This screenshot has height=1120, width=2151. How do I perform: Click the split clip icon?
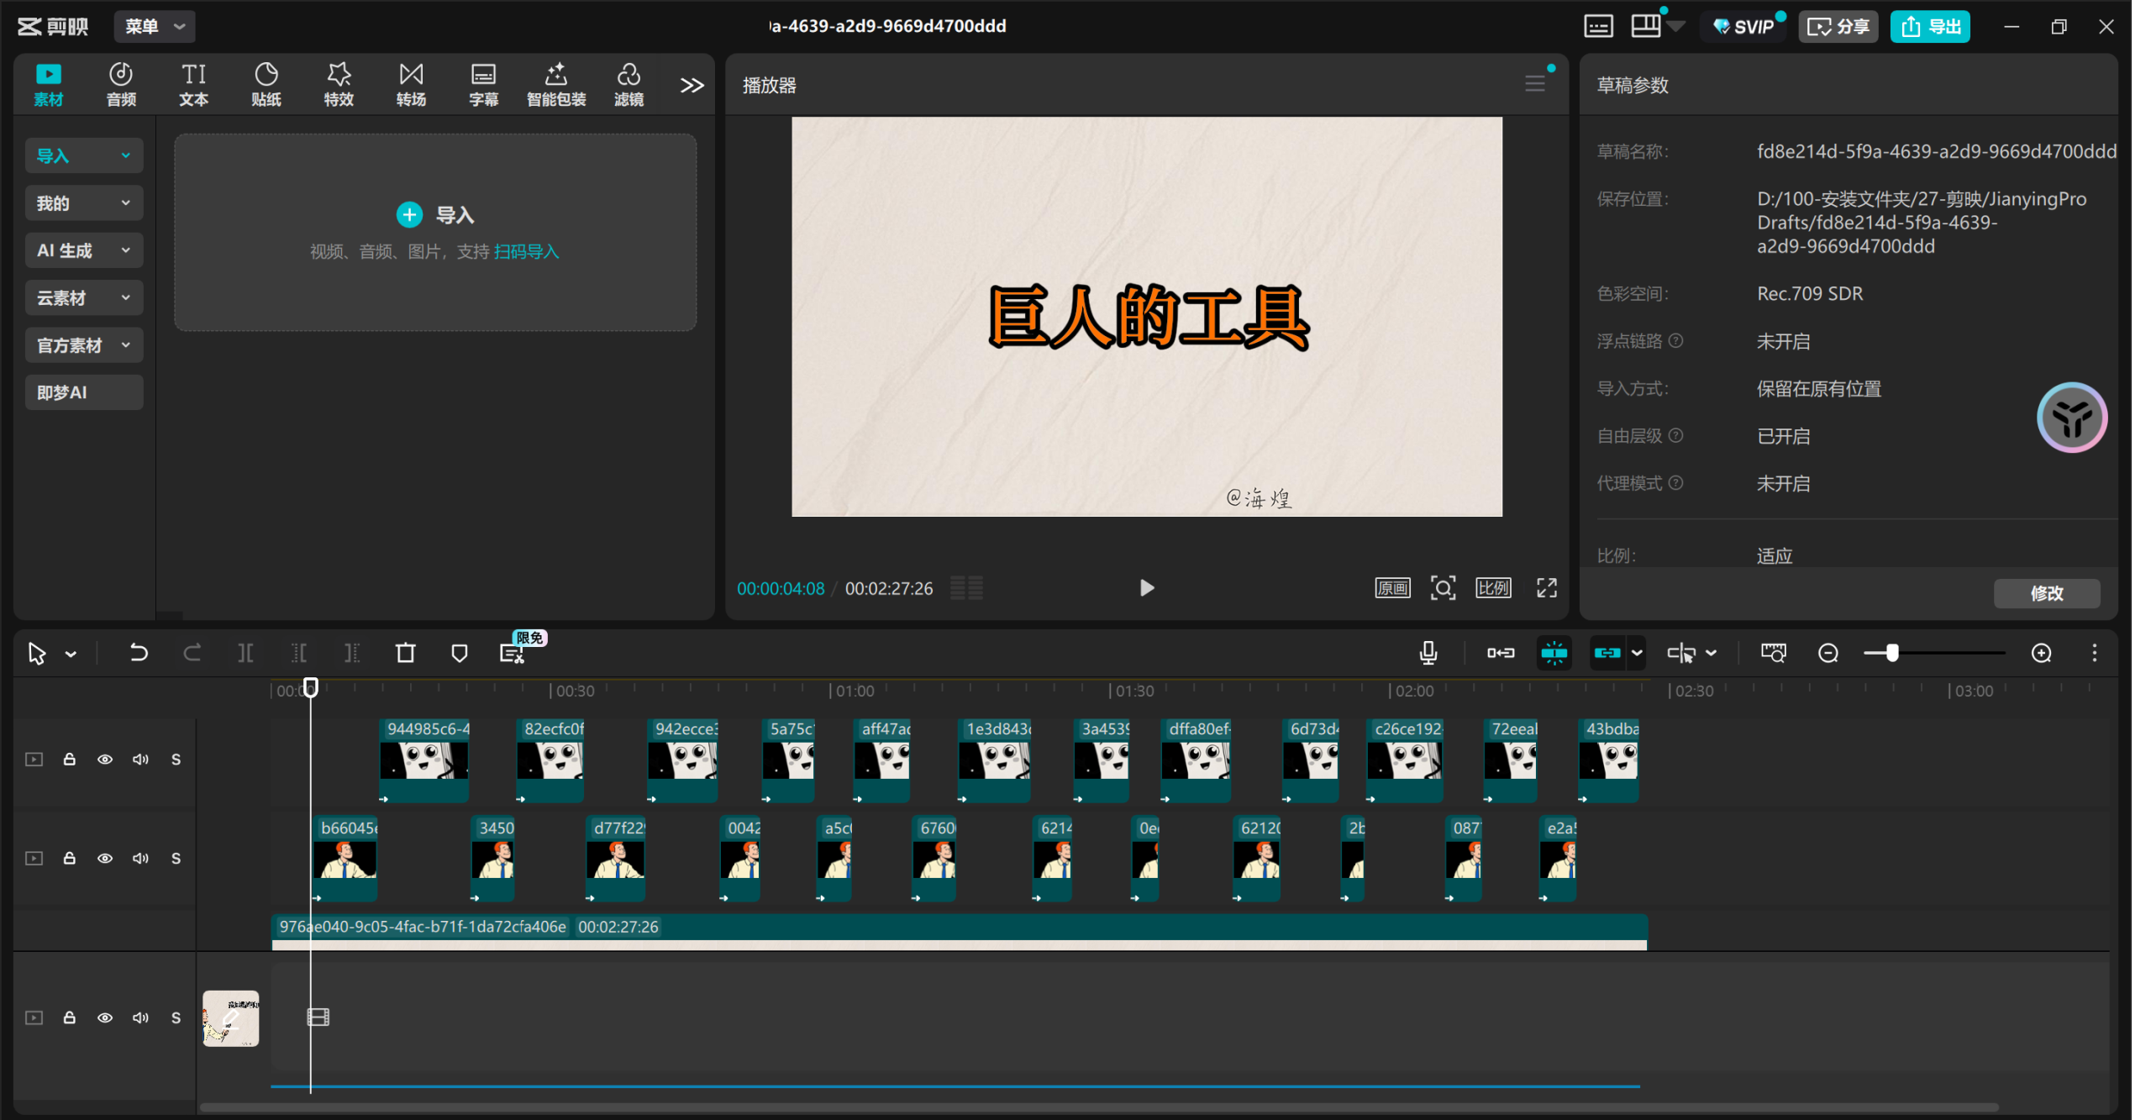coord(245,653)
